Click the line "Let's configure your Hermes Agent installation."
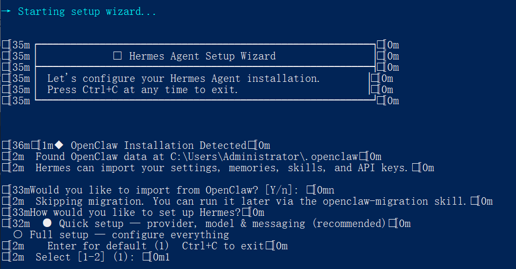This screenshot has width=516, height=269. pos(184,78)
